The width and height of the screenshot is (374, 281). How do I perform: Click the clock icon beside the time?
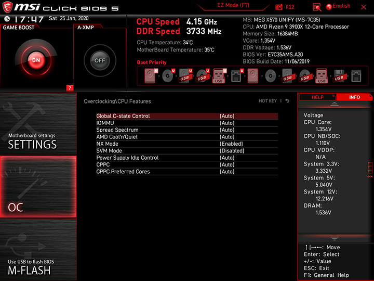point(7,19)
